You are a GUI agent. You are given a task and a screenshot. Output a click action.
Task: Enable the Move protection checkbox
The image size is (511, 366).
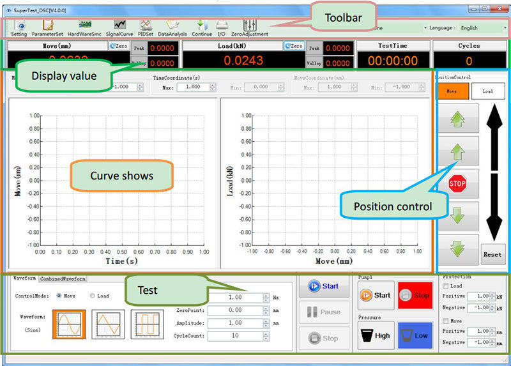[445, 321]
